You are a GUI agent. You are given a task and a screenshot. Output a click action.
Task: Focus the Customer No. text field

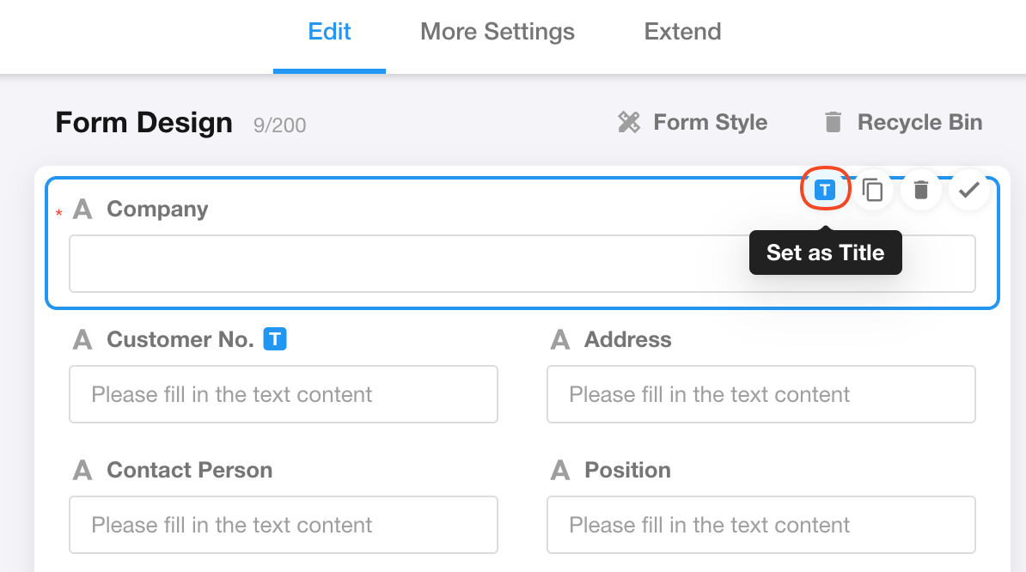284,394
